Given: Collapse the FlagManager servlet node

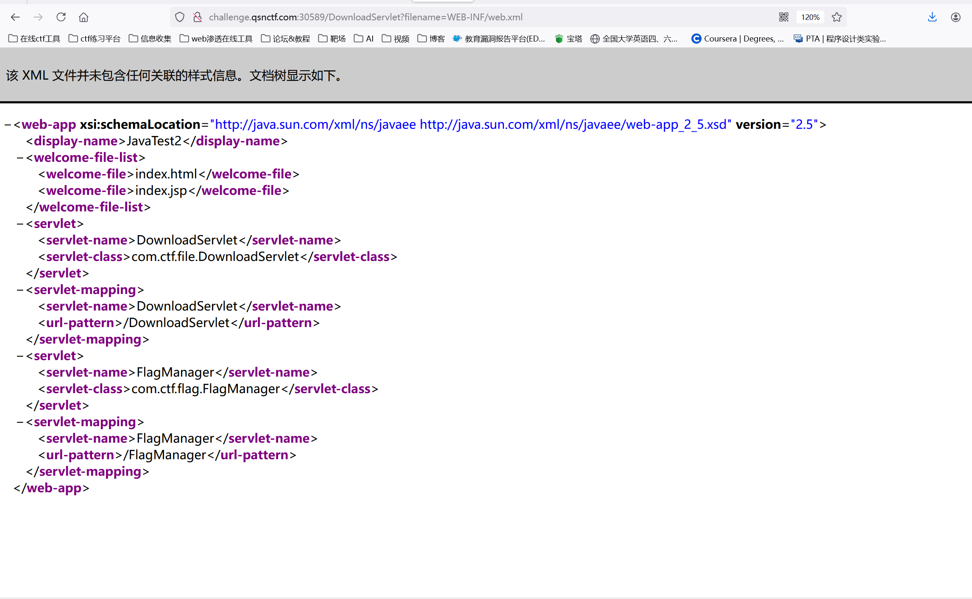Looking at the screenshot, I should (19, 356).
